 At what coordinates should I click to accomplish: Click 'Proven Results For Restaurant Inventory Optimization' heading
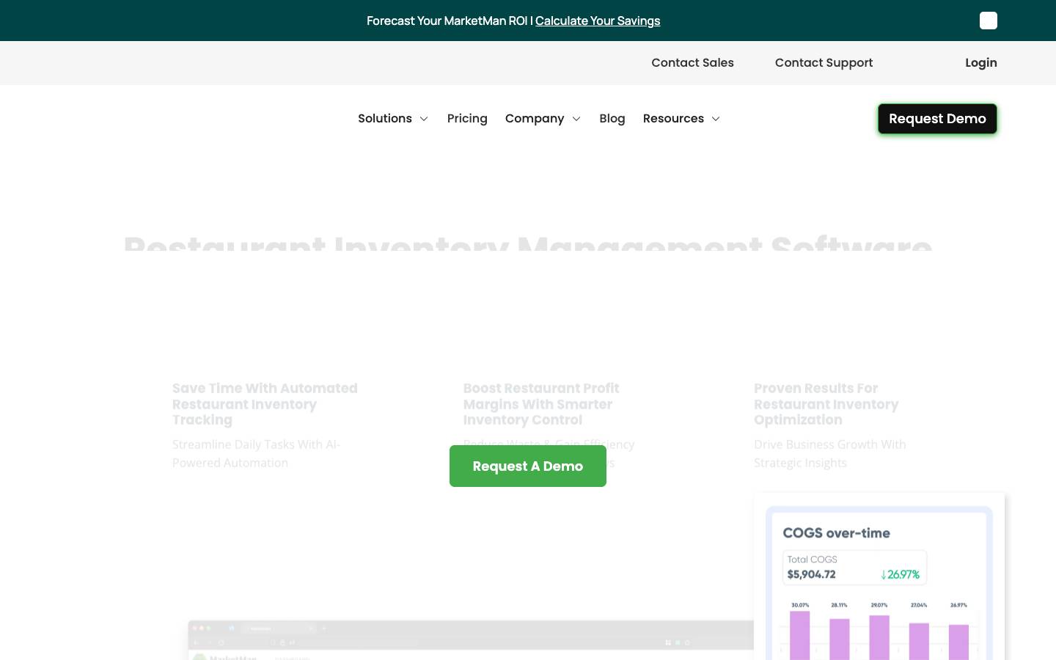click(x=826, y=404)
